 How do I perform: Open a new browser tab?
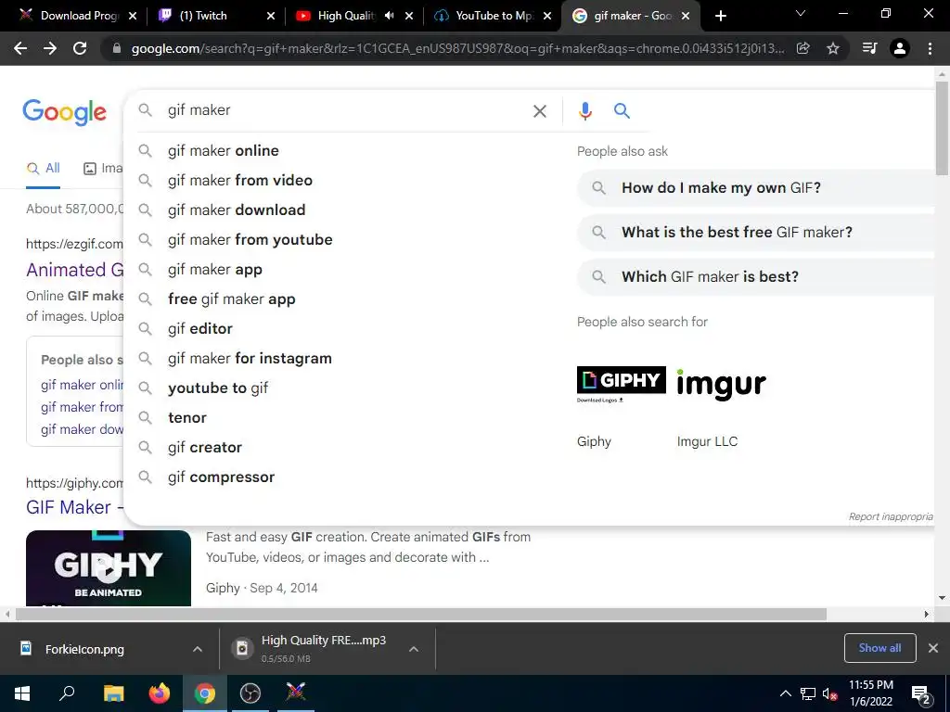720,16
